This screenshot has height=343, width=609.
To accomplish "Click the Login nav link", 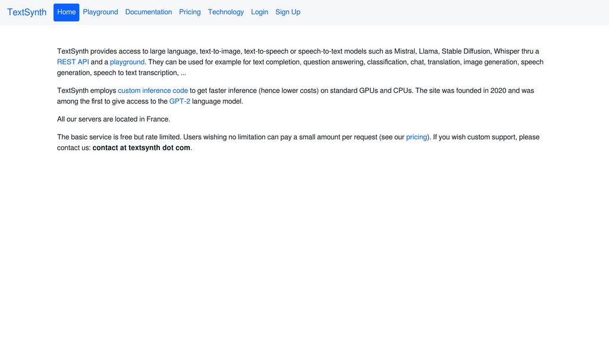I will tap(259, 13).
